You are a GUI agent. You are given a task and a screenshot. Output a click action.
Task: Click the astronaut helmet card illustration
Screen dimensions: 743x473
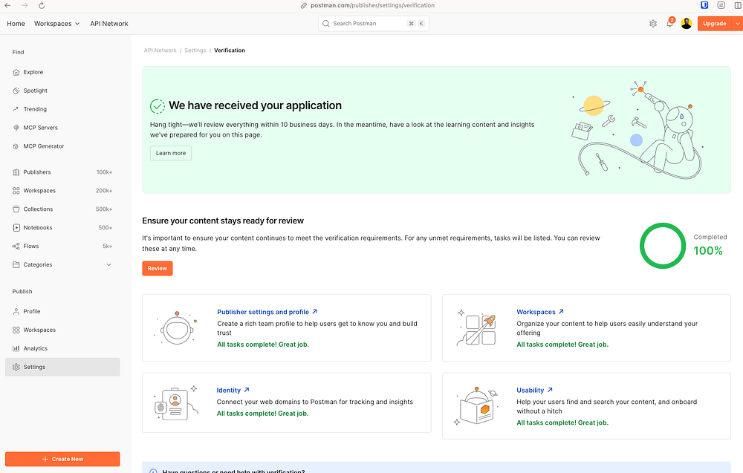176,328
